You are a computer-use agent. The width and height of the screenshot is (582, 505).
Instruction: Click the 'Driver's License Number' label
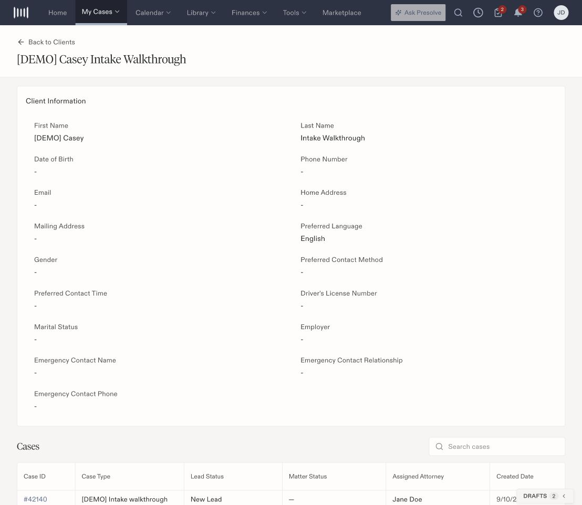coord(338,293)
